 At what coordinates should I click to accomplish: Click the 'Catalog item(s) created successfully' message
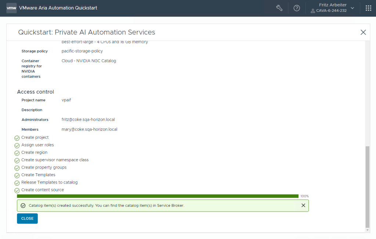point(106,206)
